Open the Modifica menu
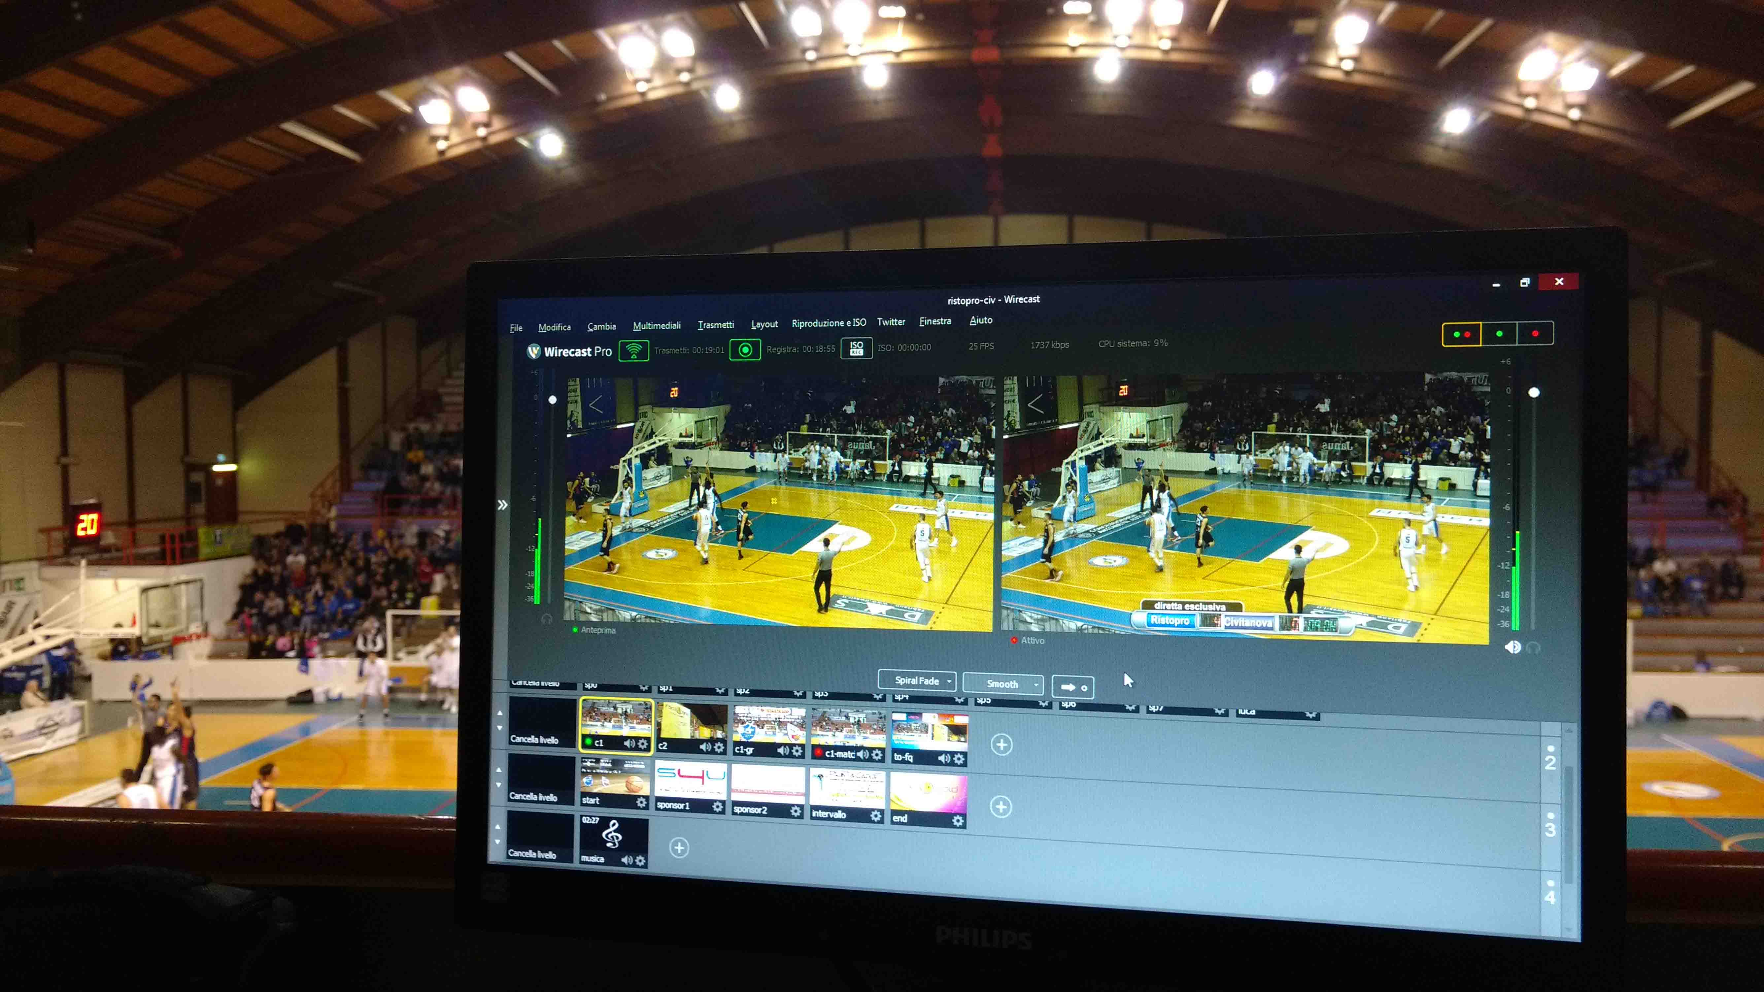 (x=554, y=327)
